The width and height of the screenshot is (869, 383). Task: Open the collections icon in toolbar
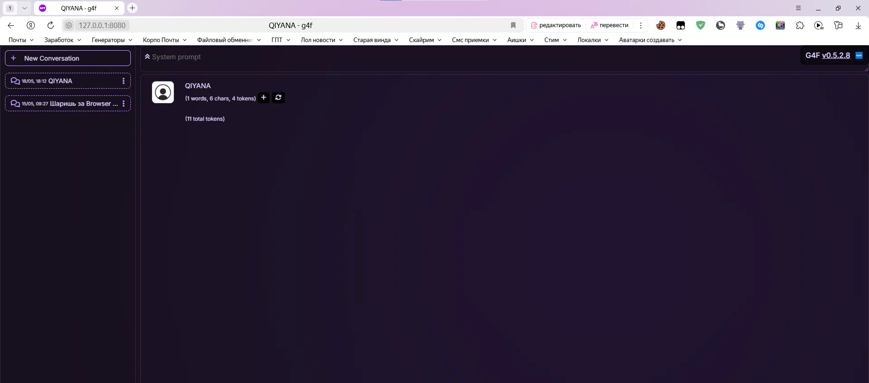tap(838, 25)
